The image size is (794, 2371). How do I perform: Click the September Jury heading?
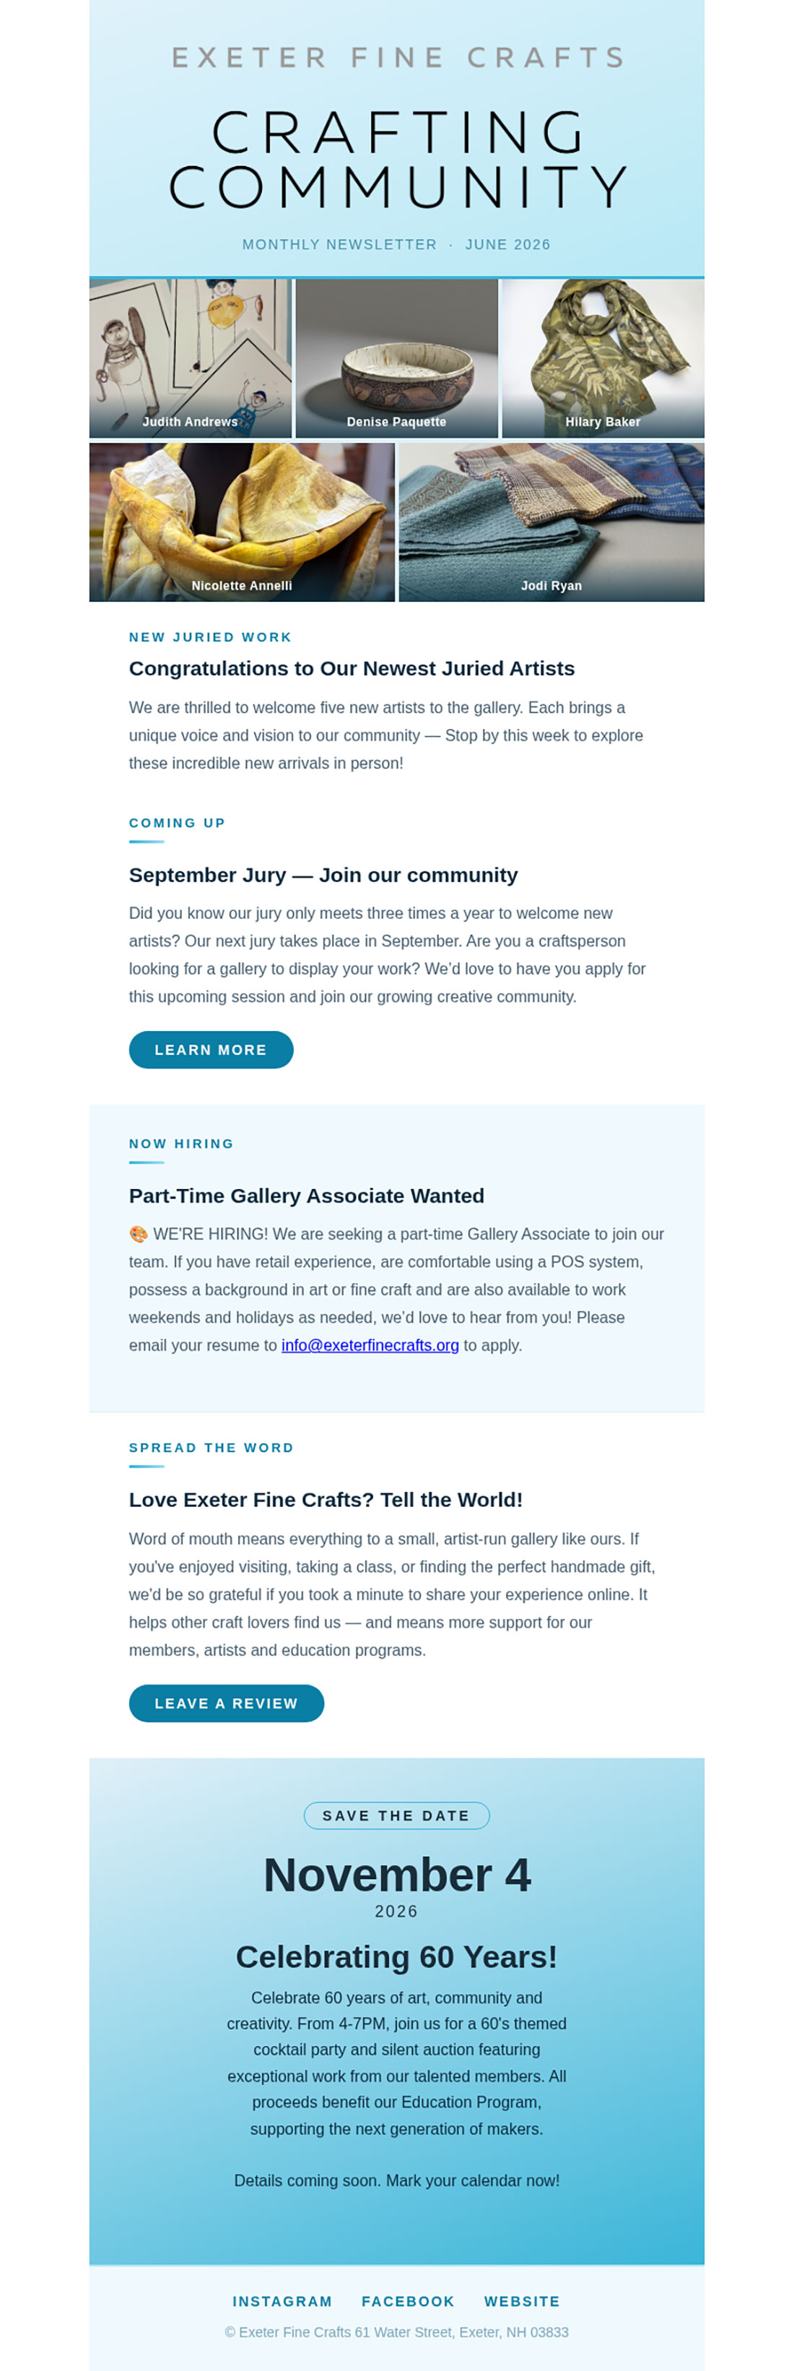coord(323,874)
